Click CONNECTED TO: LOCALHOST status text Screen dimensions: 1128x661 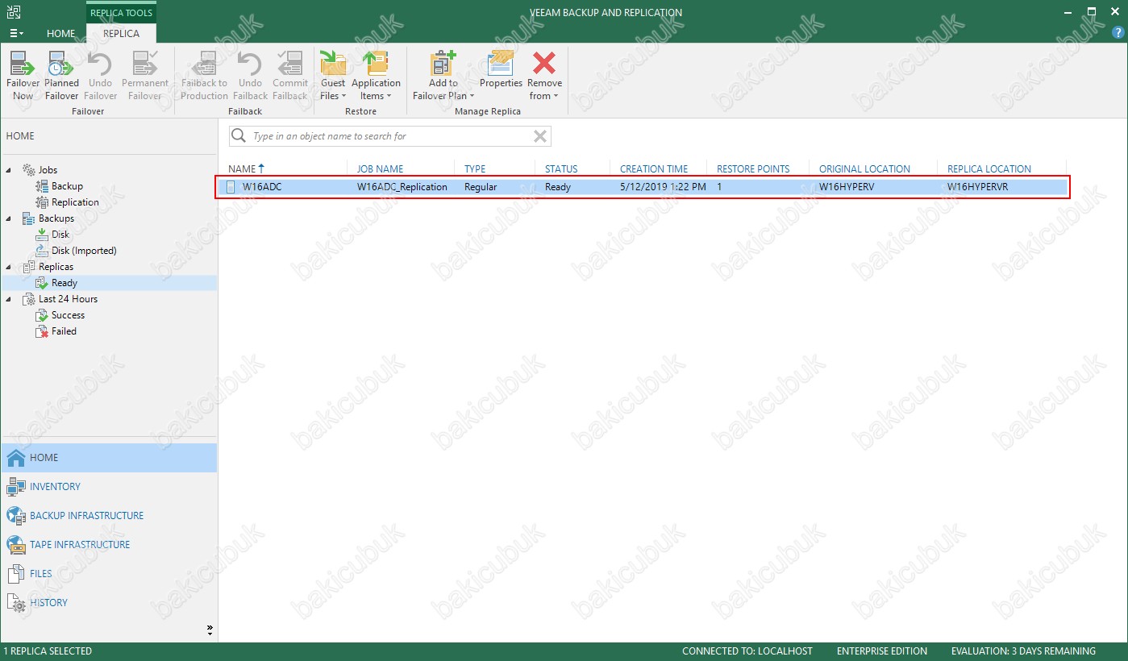pos(747,651)
